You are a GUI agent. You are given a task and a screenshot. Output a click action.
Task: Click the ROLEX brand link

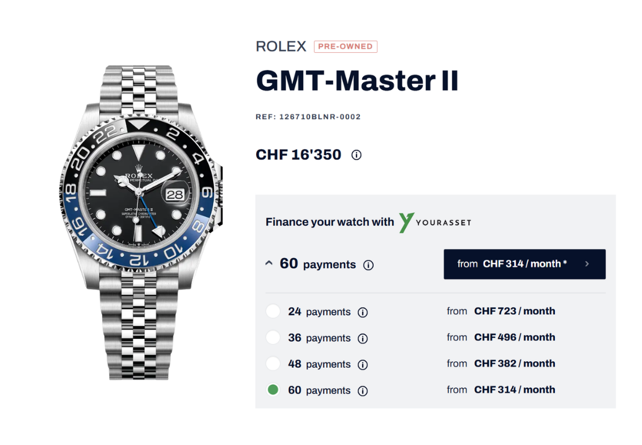click(281, 46)
